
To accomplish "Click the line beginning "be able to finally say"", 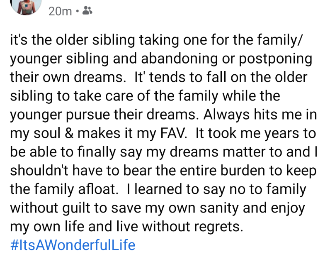I will point(163,152).
